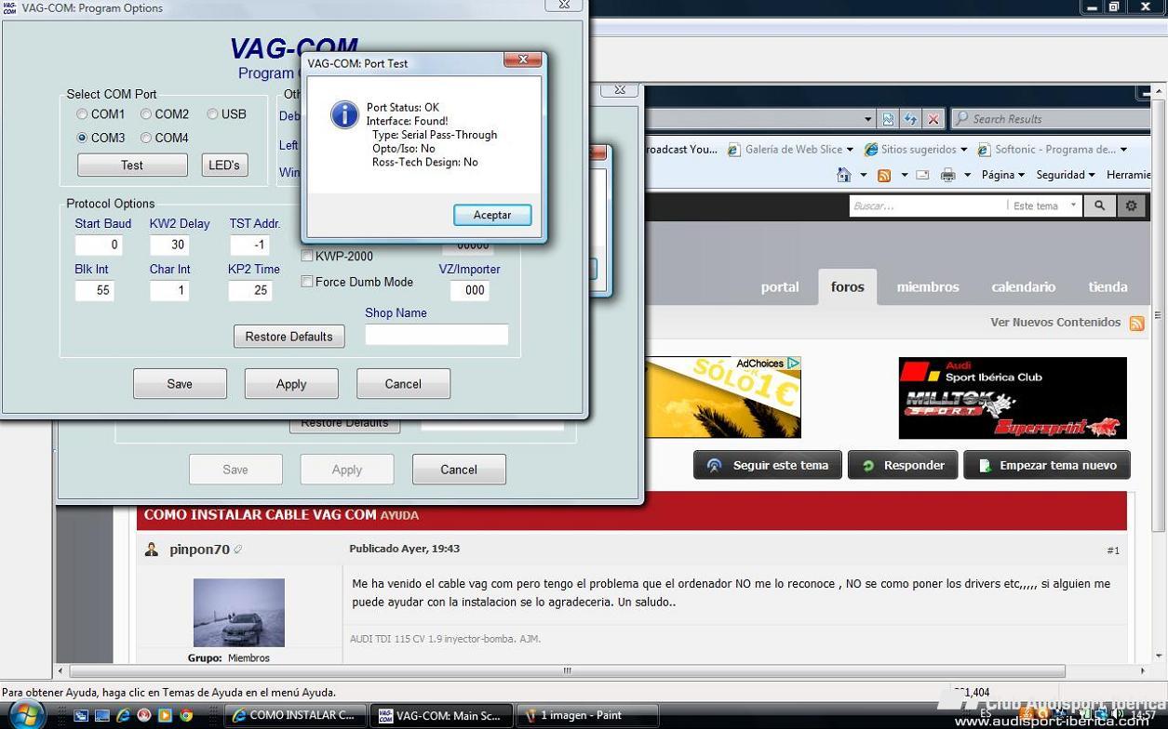The width and height of the screenshot is (1168, 729).
Task: Expand the address bar dropdown arrow
Action: pos(867,119)
